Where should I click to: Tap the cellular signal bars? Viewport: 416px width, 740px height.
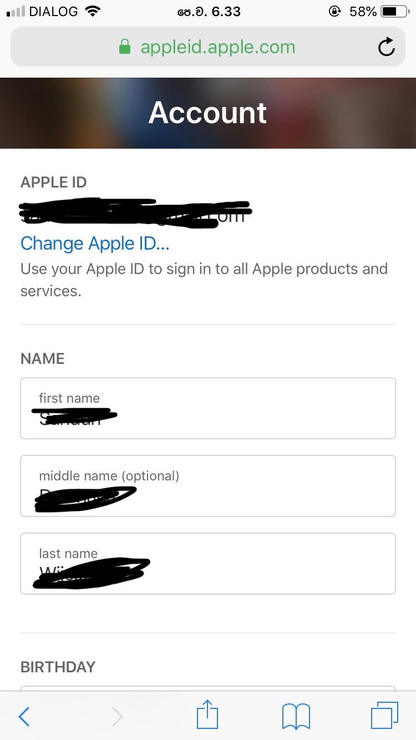point(16,11)
